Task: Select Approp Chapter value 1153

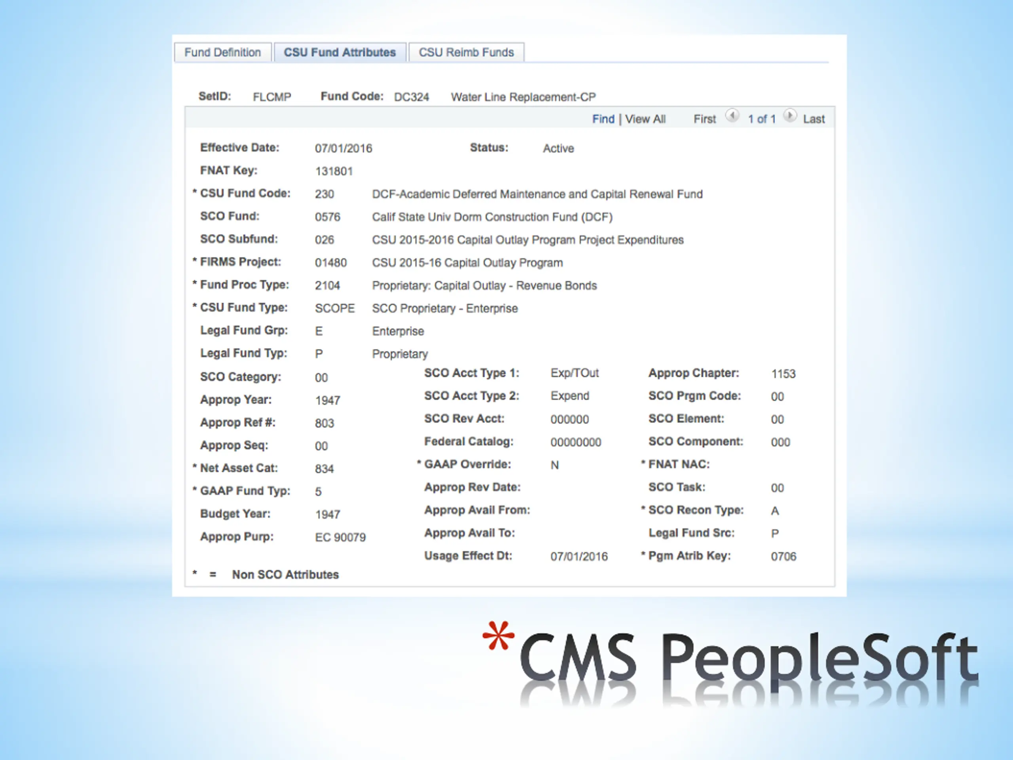Action: (x=783, y=374)
